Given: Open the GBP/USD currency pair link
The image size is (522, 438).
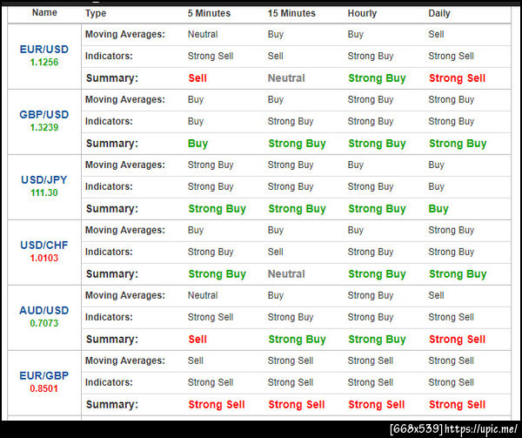Looking at the screenshot, I should coord(44,115).
